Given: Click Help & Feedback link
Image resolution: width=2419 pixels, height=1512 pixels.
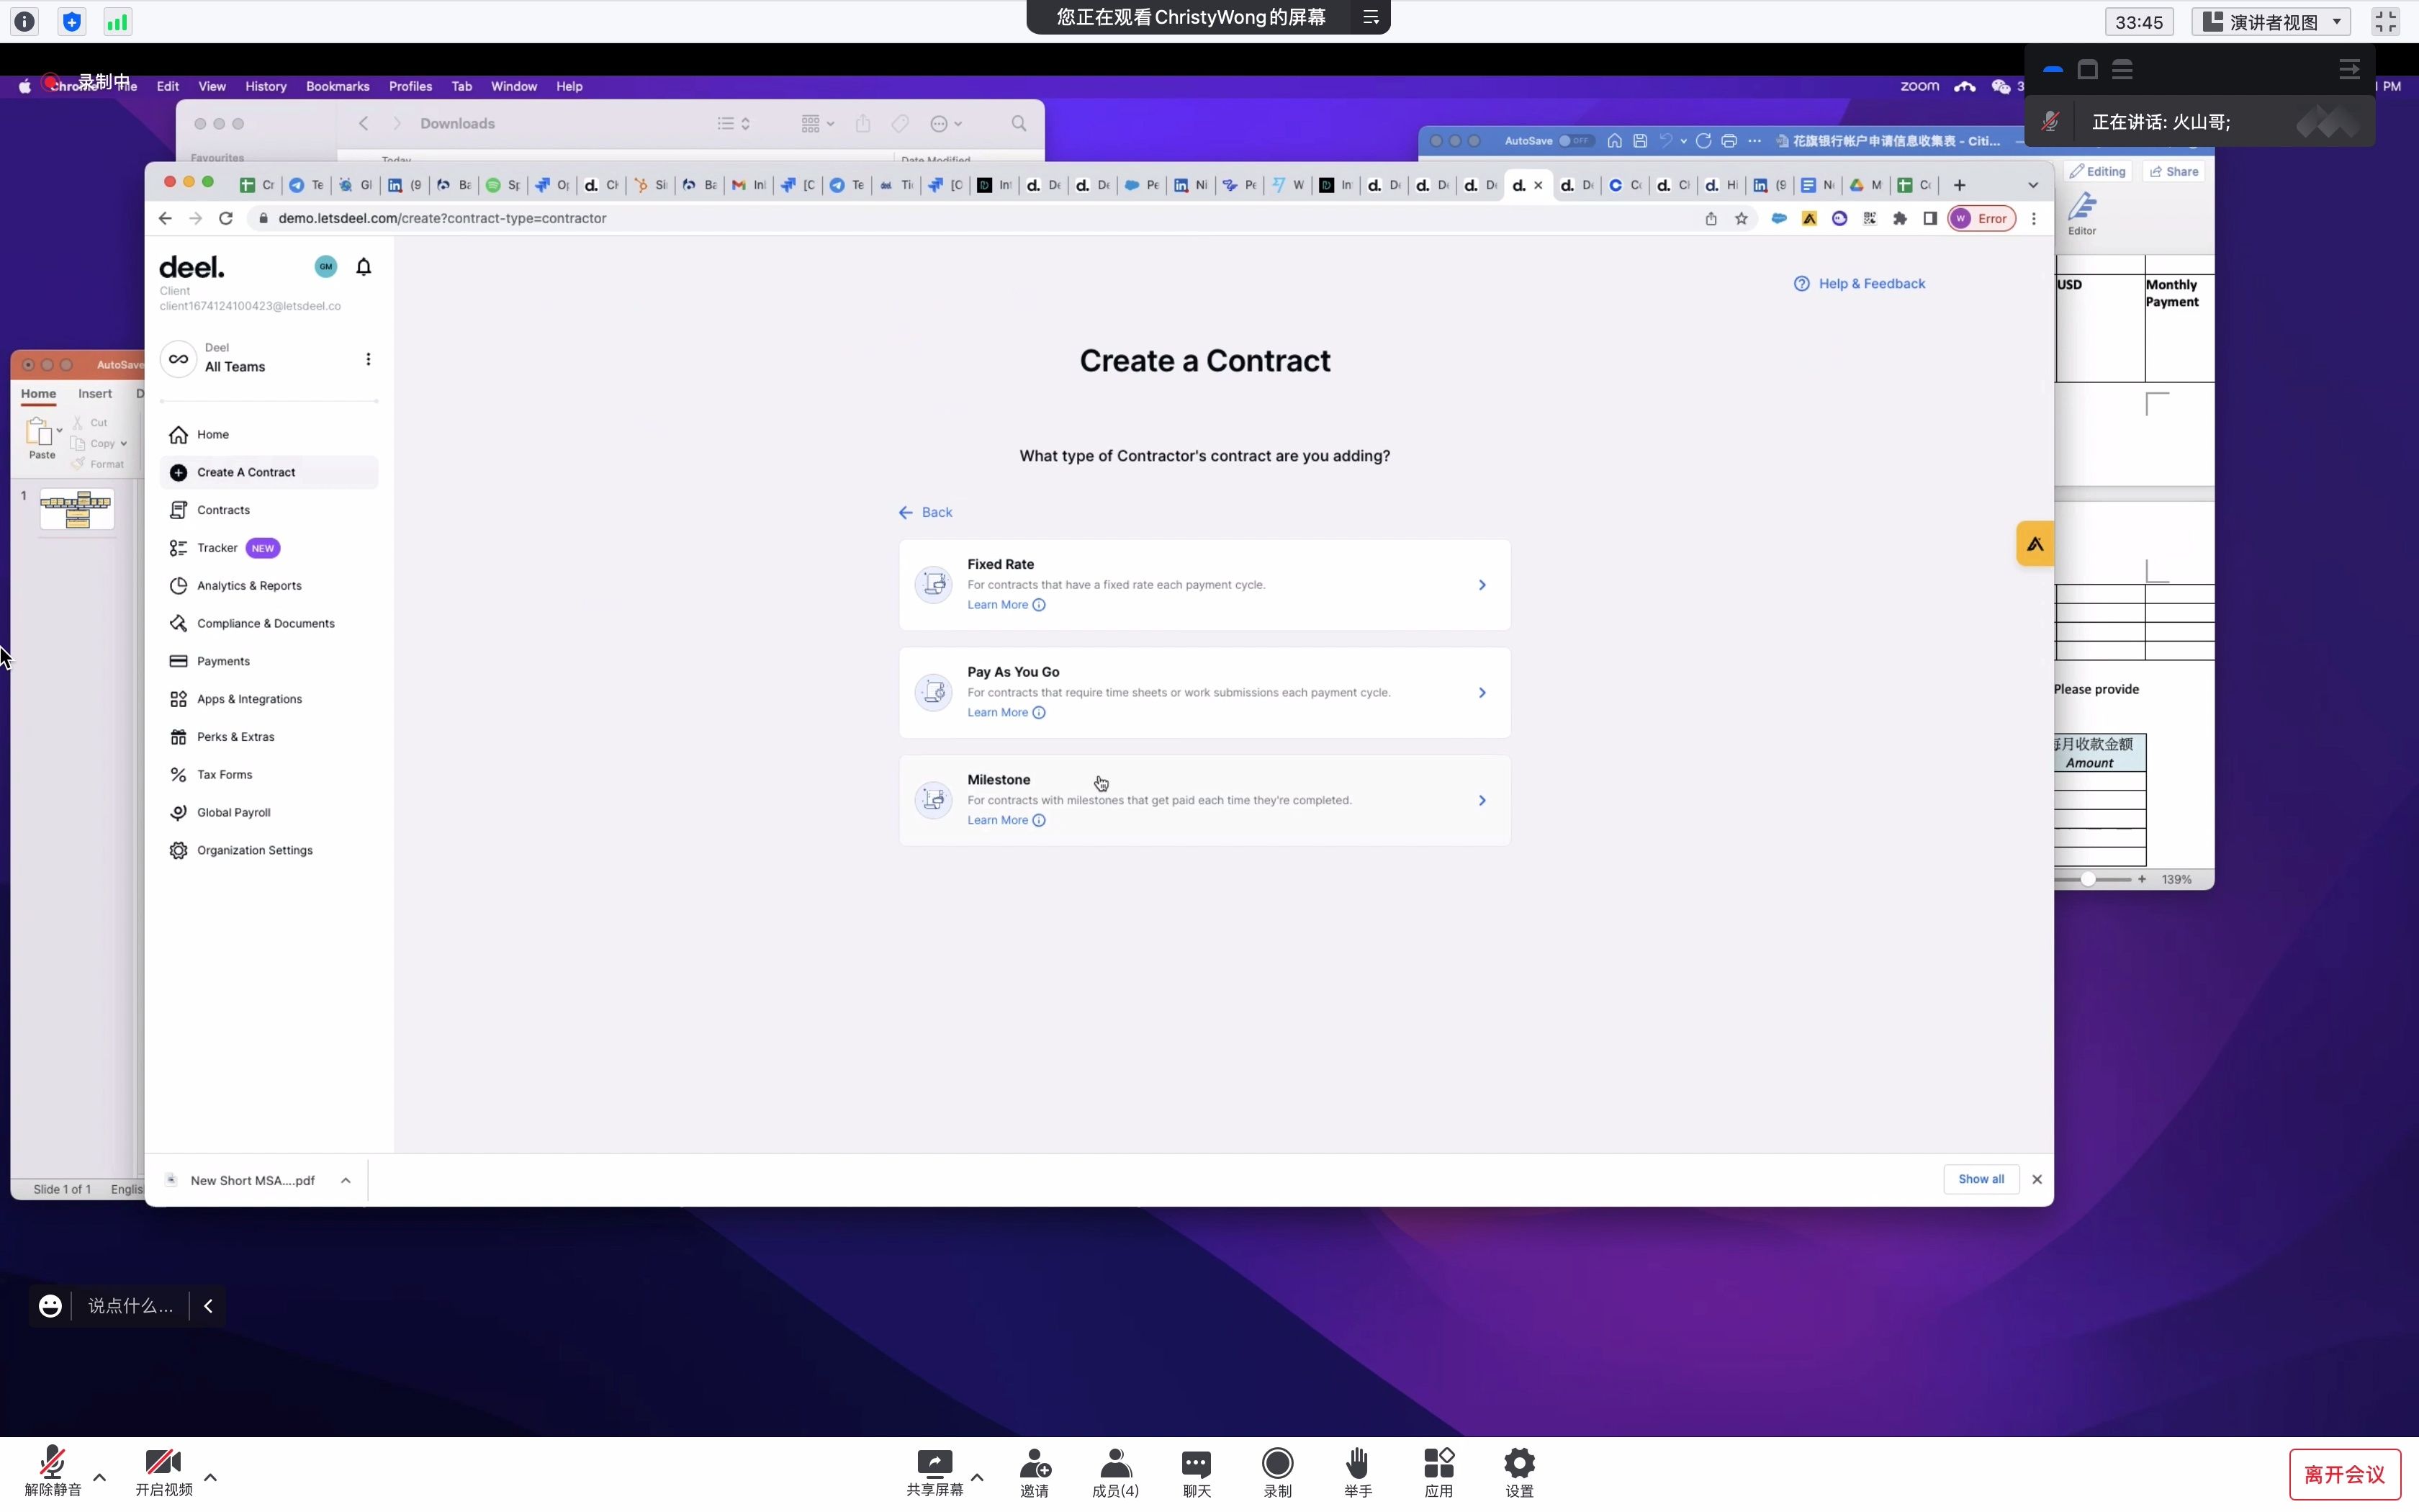Looking at the screenshot, I should click(x=1859, y=284).
